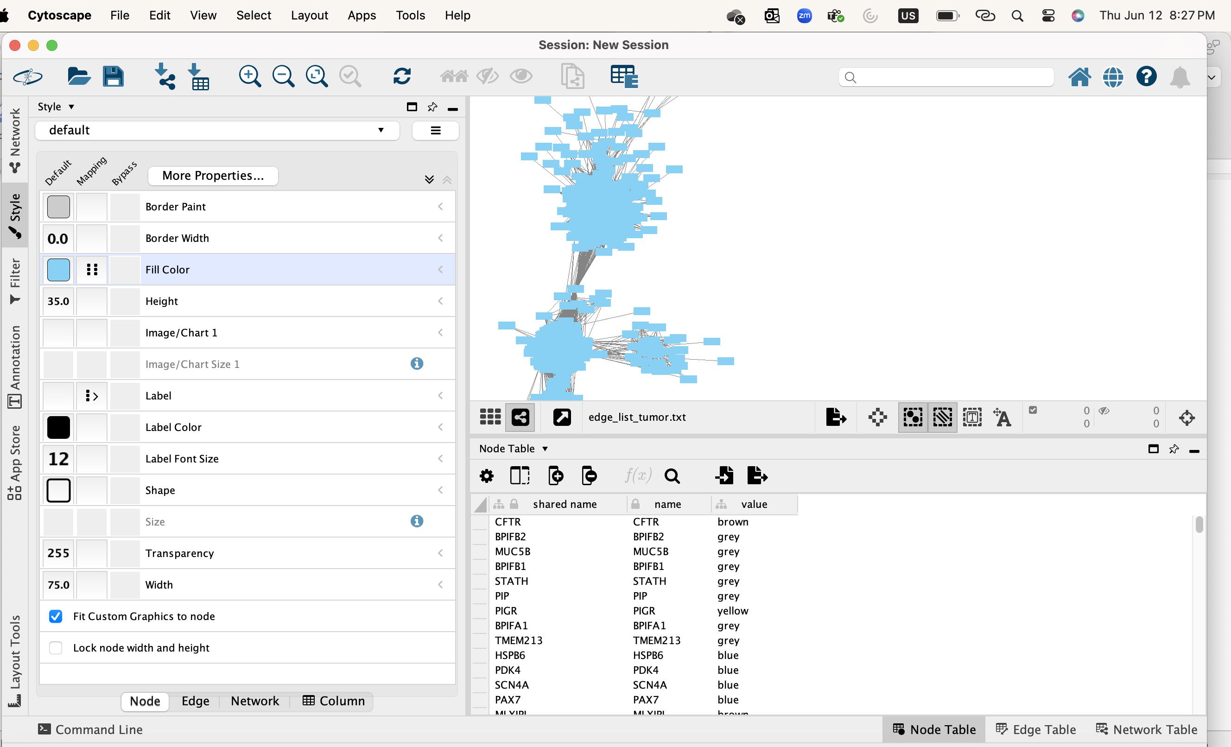Open the Layout menu
The image size is (1231, 747).
[309, 15]
